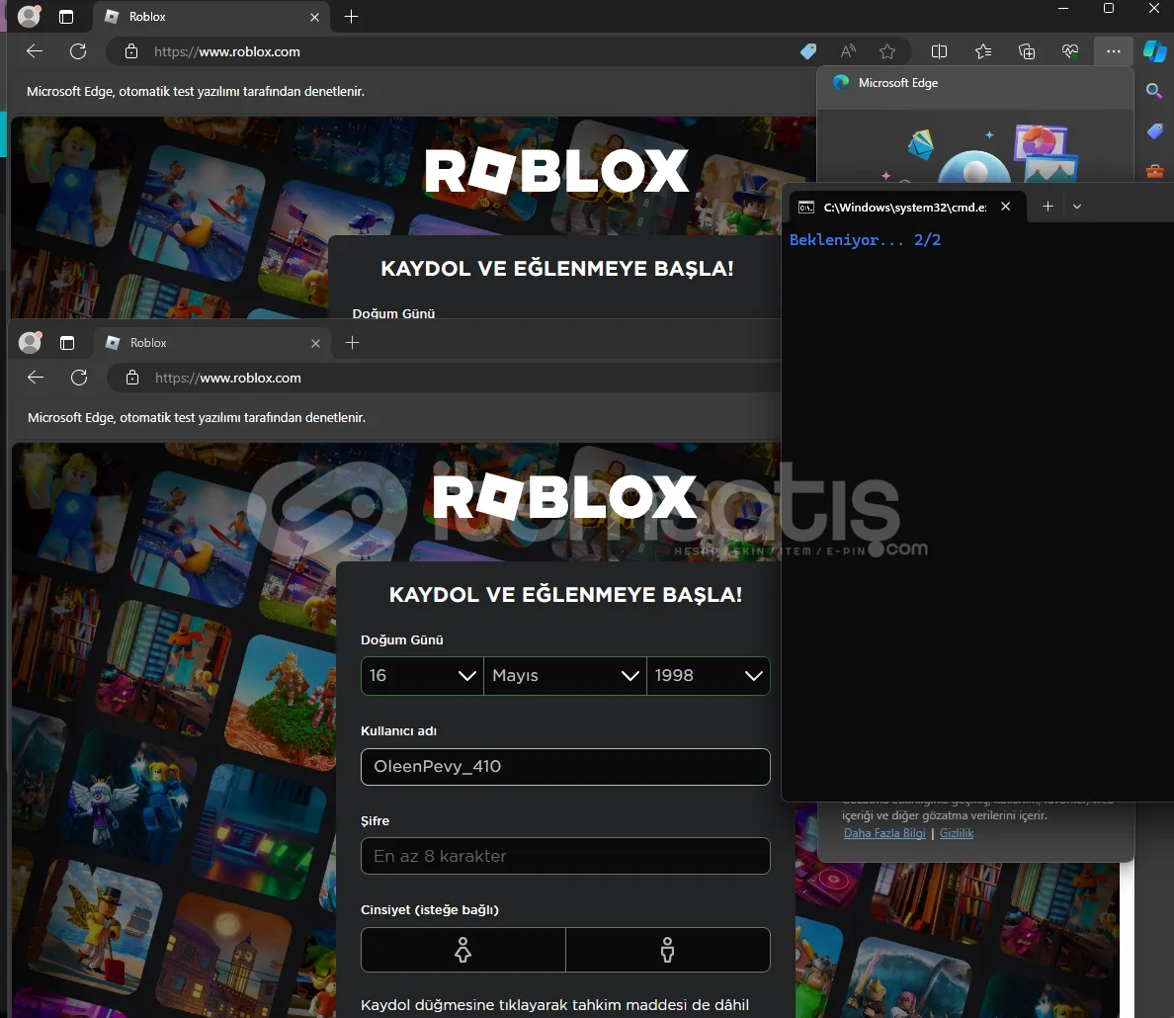
Task: View site information lock in background Edge window
Action: [131, 51]
